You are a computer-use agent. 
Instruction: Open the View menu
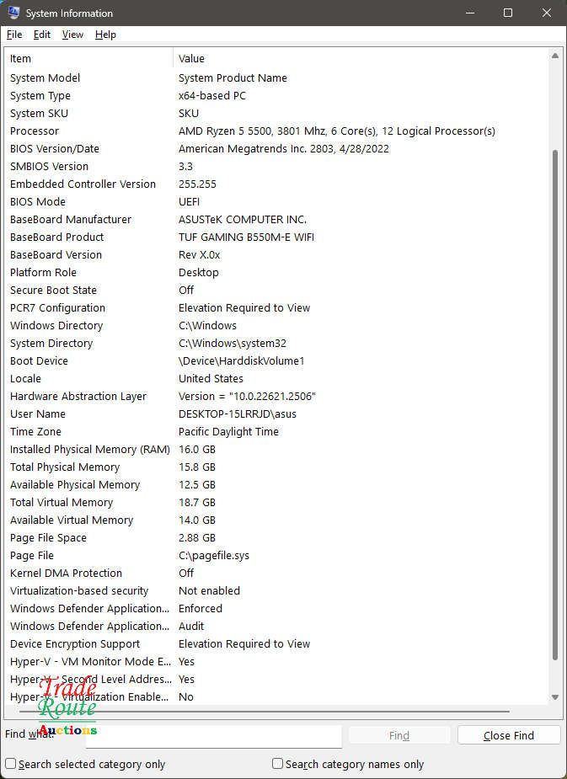click(x=72, y=35)
